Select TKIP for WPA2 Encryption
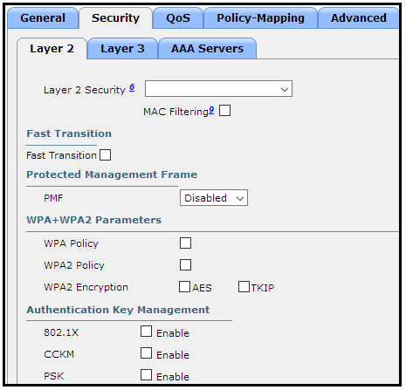This screenshot has width=406, height=390. click(244, 286)
